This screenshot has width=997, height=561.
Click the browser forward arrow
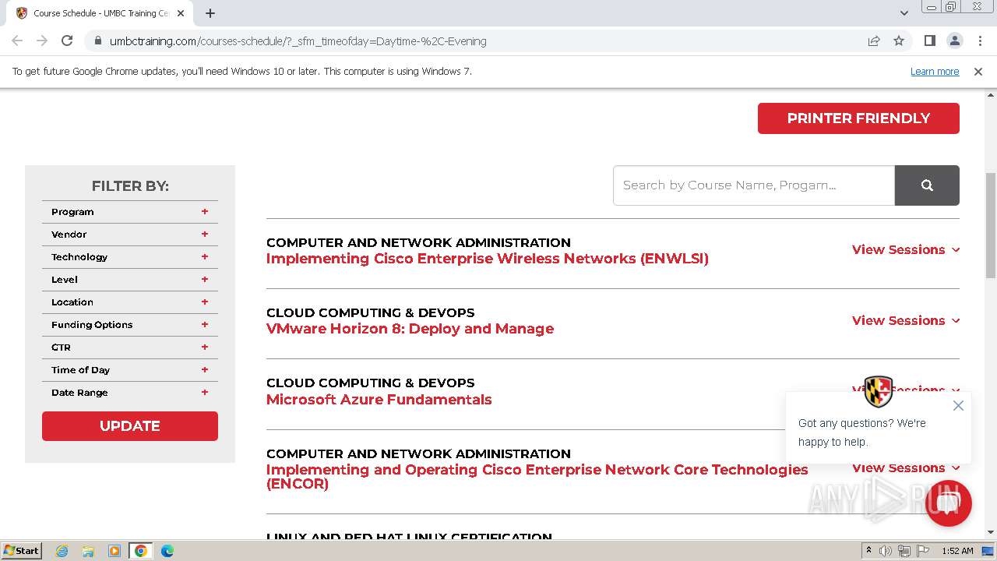coord(42,41)
